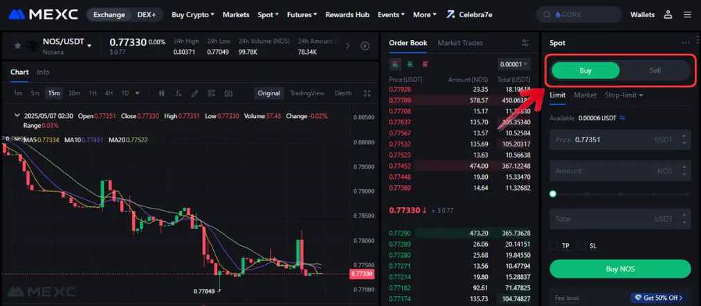This screenshot has height=306, width=701.
Task: Open the candlestick chart type icon
Action: (162, 93)
